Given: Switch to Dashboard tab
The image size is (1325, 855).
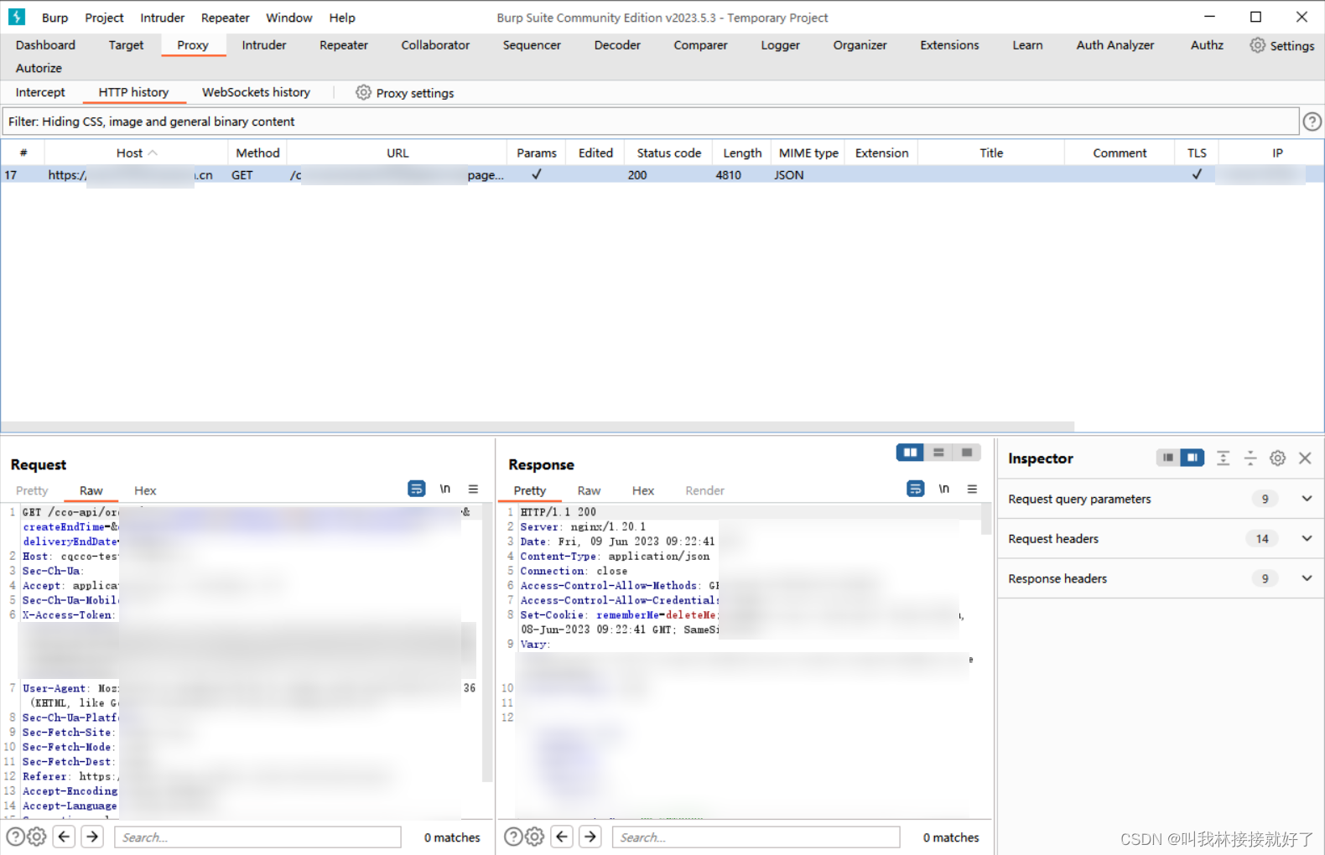Looking at the screenshot, I should (x=45, y=45).
